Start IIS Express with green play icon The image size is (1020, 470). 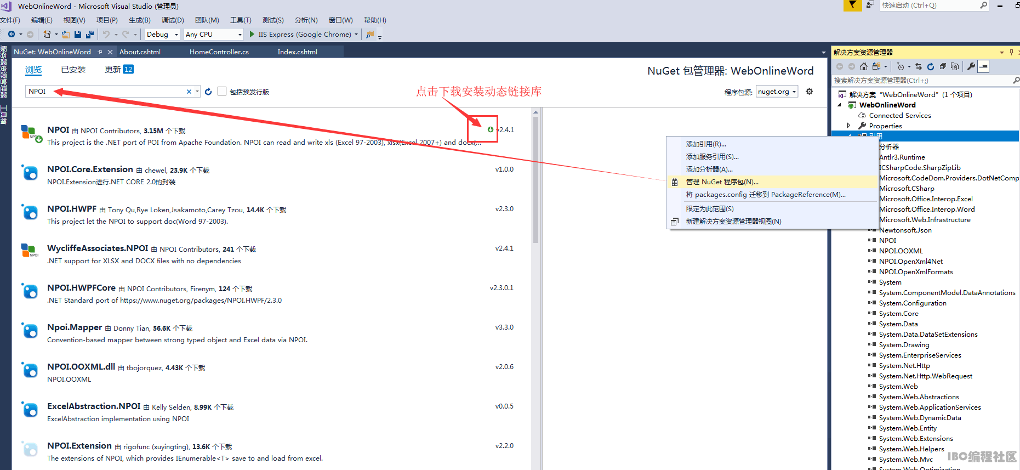coord(252,34)
